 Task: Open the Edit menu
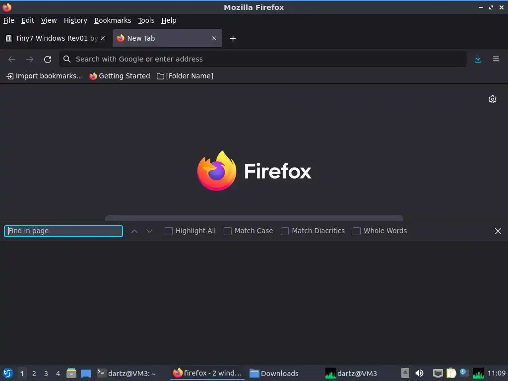click(x=28, y=20)
